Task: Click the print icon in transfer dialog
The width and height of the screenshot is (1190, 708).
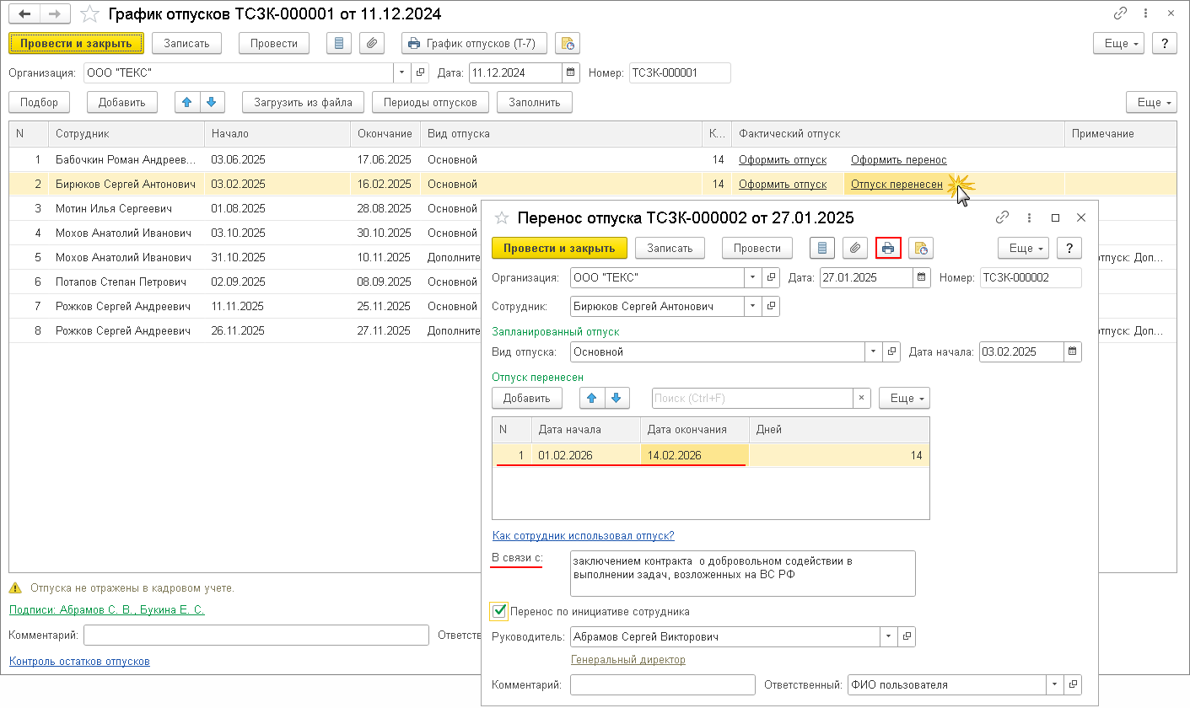Action: (x=888, y=248)
